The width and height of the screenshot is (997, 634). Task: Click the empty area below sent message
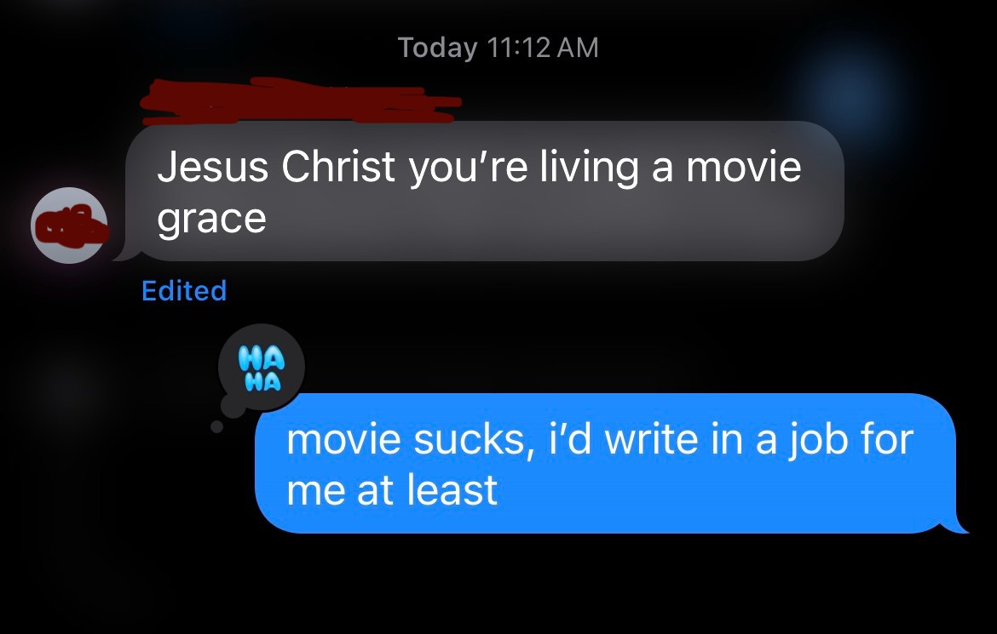(498, 585)
